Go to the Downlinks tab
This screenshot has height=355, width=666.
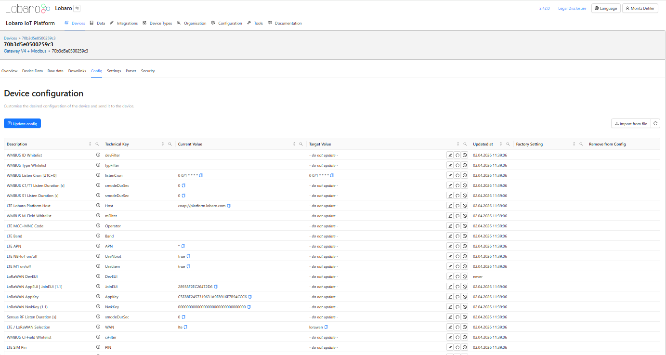pos(77,71)
